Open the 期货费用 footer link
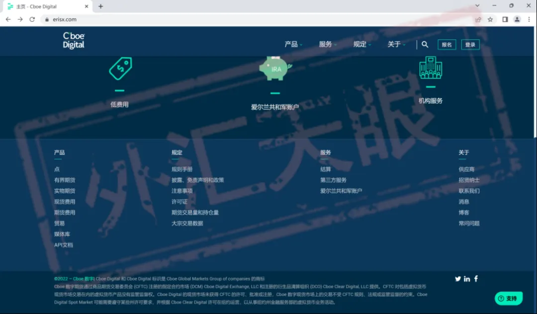Image resolution: width=537 pixels, height=314 pixels. tap(64, 213)
